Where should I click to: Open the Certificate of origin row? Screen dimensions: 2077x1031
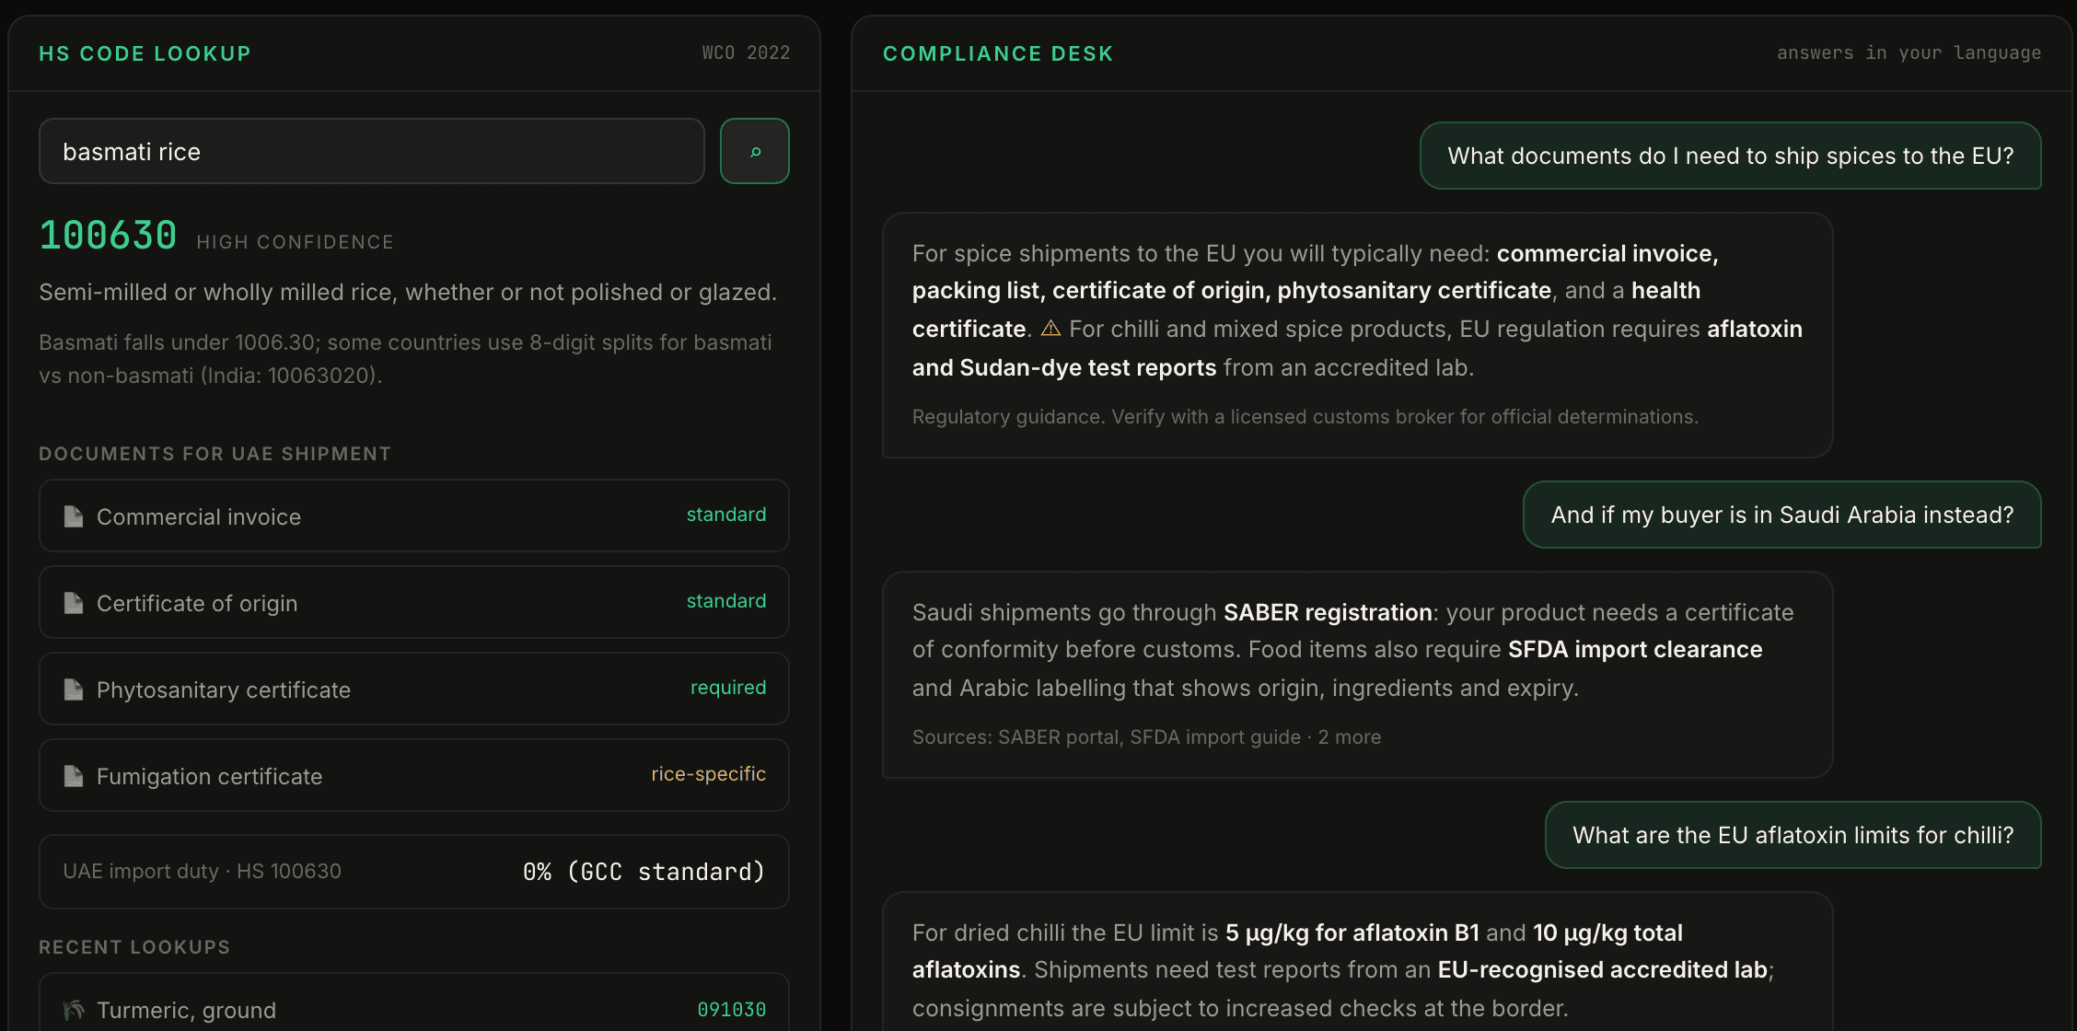[414, 602]
